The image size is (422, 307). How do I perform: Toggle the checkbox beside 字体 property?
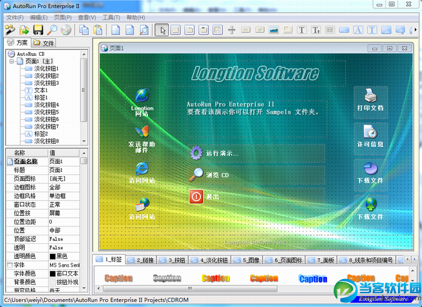coord(10,265)
